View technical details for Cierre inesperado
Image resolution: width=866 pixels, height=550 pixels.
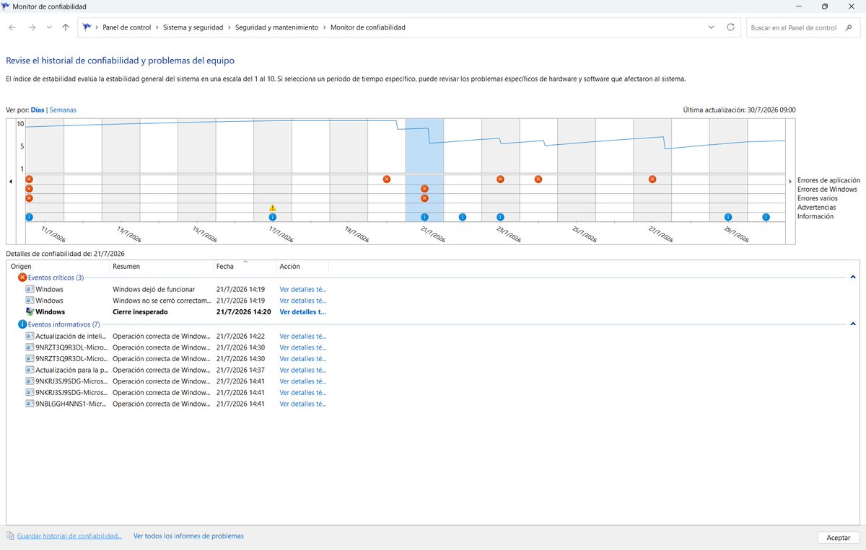pyautogui.click(x=302, y=312)
